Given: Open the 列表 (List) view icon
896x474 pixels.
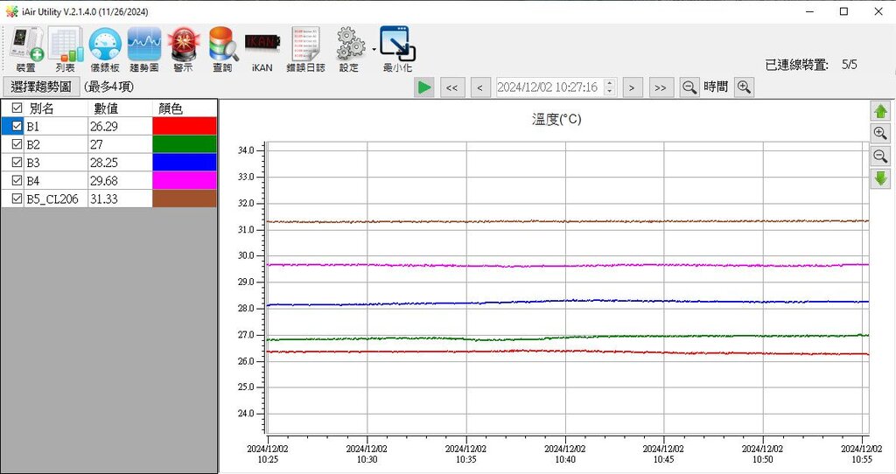Looking at the screenshot, I should 65,49.
